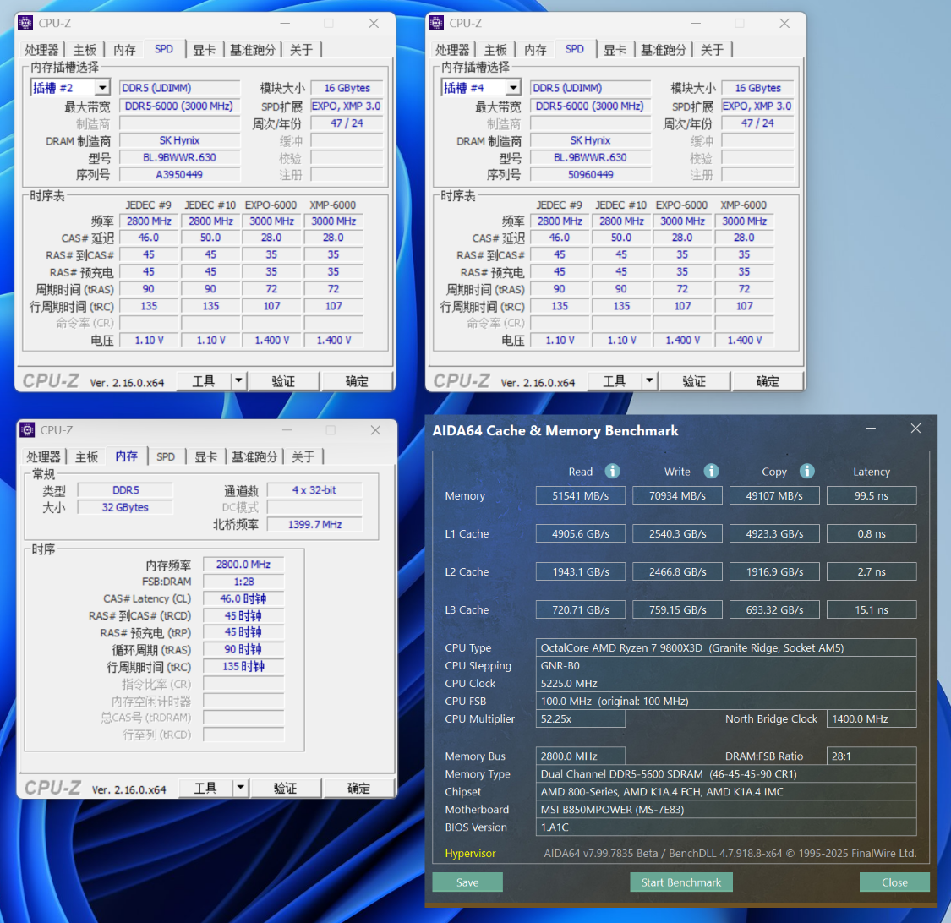Open slot selector dropdown showing 插槽 #2

102,88
